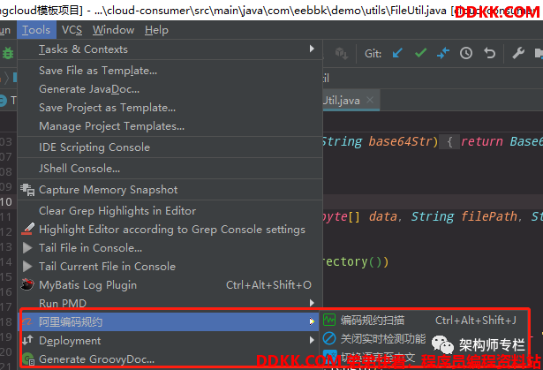Click the Tail File in Console play icon
Screen dimensions: 543x370
coord(27,248)
